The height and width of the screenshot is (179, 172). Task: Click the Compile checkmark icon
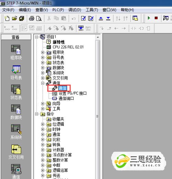[x=83, y=18]
